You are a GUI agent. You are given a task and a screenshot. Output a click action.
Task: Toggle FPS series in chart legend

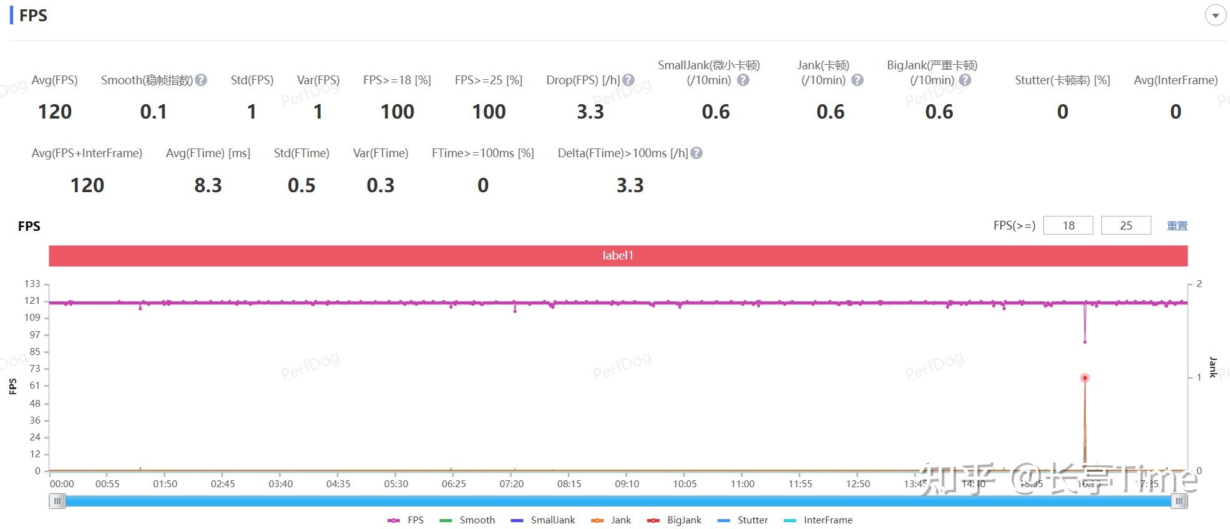pos(406,520)
